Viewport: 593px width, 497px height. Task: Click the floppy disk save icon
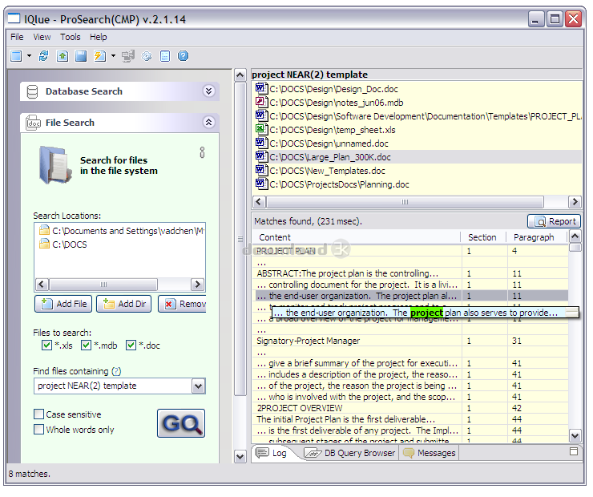coord(81,56)
